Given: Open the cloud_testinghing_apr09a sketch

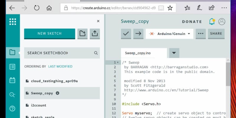Looking at the screenshot, I should tap(54, 81).
